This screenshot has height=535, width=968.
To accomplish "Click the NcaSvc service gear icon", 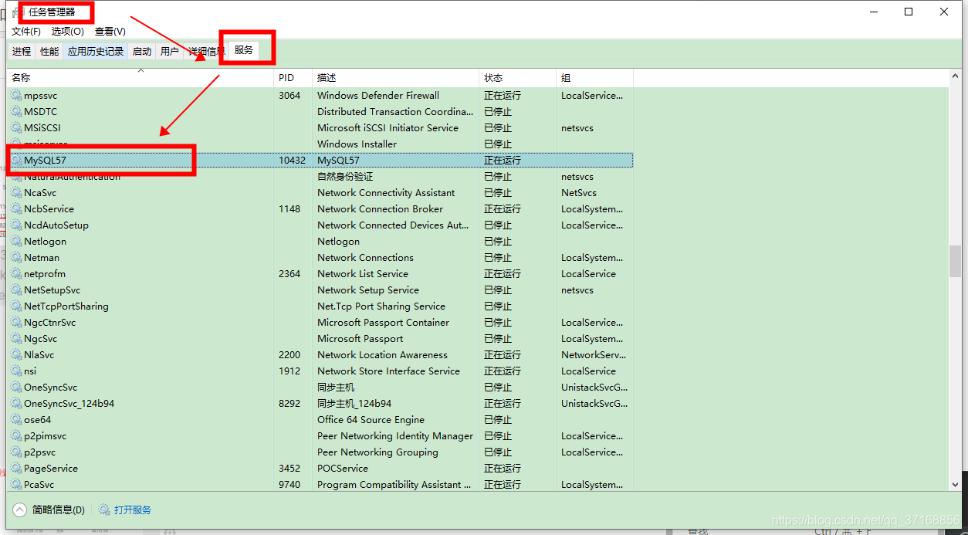I will coord(17,193).
